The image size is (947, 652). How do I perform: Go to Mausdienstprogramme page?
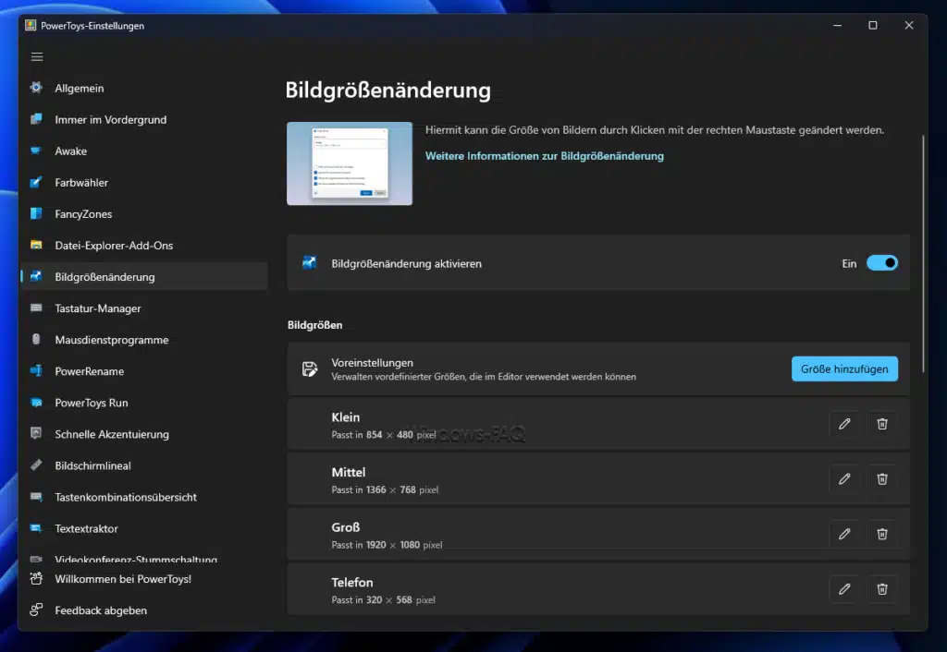click(x=144, y=340)
